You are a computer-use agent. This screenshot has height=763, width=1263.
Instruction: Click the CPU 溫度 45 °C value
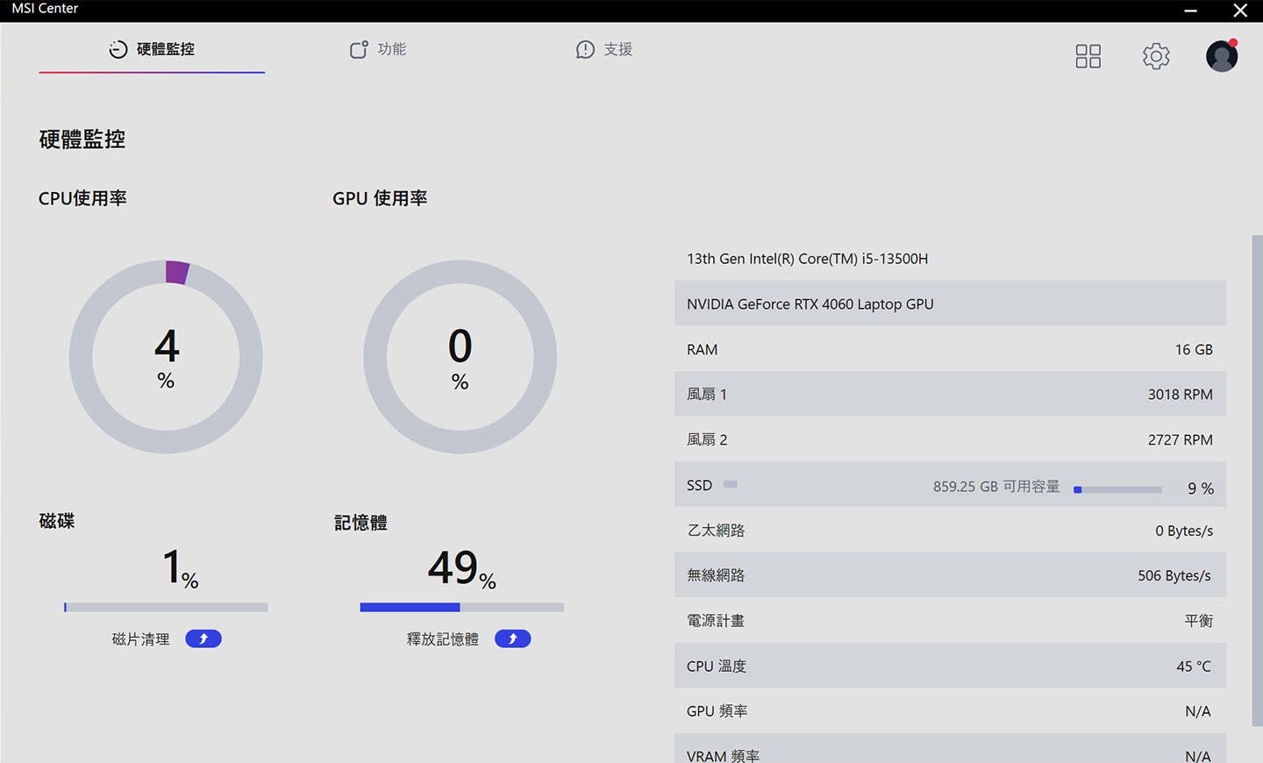1194,667
